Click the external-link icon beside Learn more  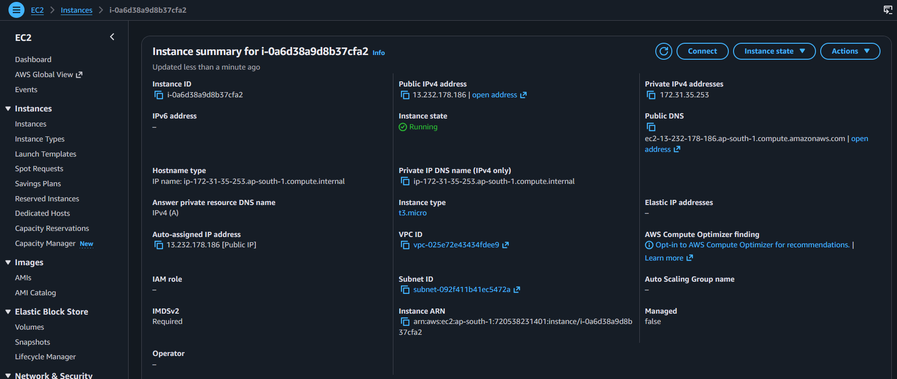click(690, 258)
